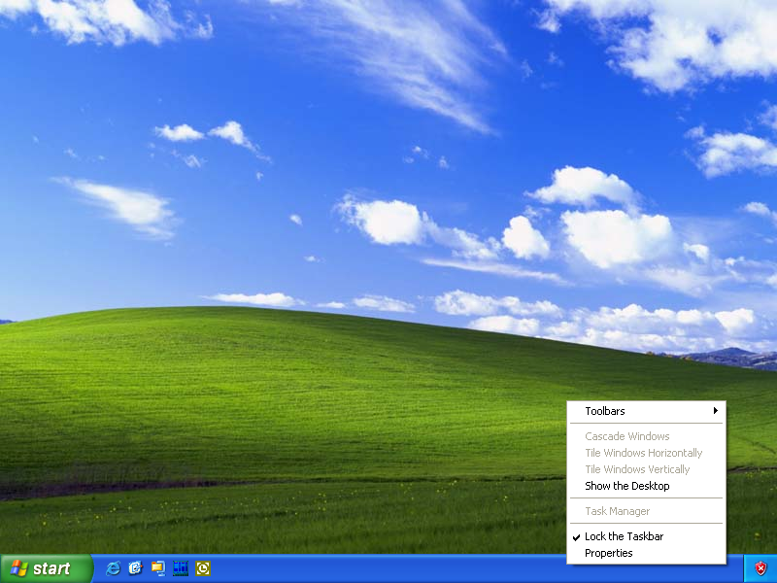This screenshot has height=583, width=777.
Task: Click the olive clock Quick Launch icon
Action: (x=203, y=568)
